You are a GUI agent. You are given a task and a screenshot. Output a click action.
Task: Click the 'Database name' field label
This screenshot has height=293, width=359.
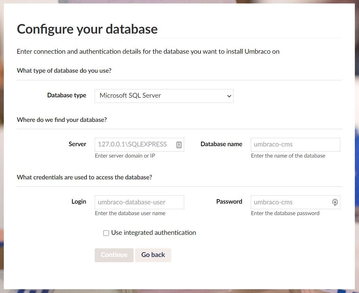pyautogui.click(x=221, y=144)
